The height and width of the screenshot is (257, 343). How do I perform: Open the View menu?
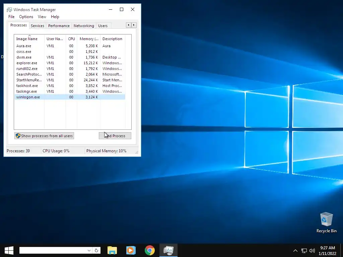[x=42, y=17]
